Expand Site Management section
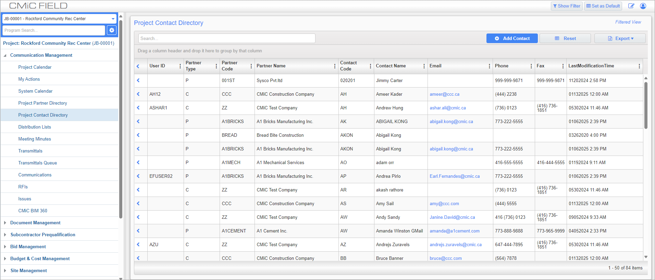Screen dimensions: 655x280 [5, 271]
